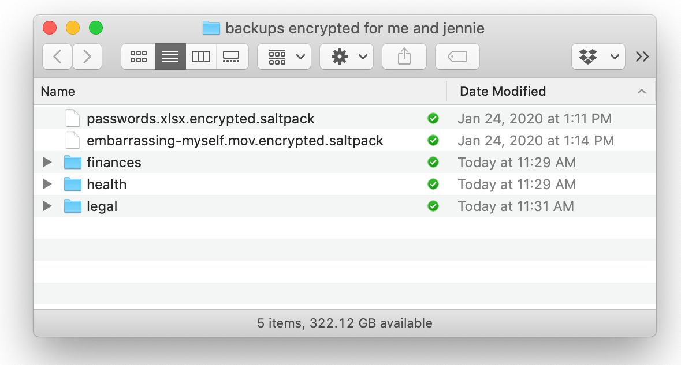The image size is (681, 365).
Task: Switch to gallery view
Action: 232,56
